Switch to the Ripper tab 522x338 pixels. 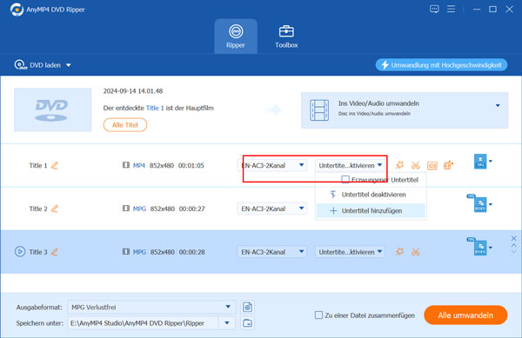click(236, 36)
